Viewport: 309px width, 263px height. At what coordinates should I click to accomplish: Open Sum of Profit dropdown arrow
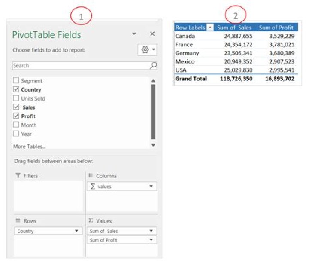(x=151, y=240)
